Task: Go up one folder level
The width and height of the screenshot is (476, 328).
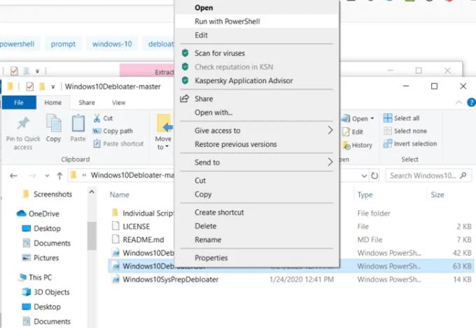Action: [x=59, y=176]
